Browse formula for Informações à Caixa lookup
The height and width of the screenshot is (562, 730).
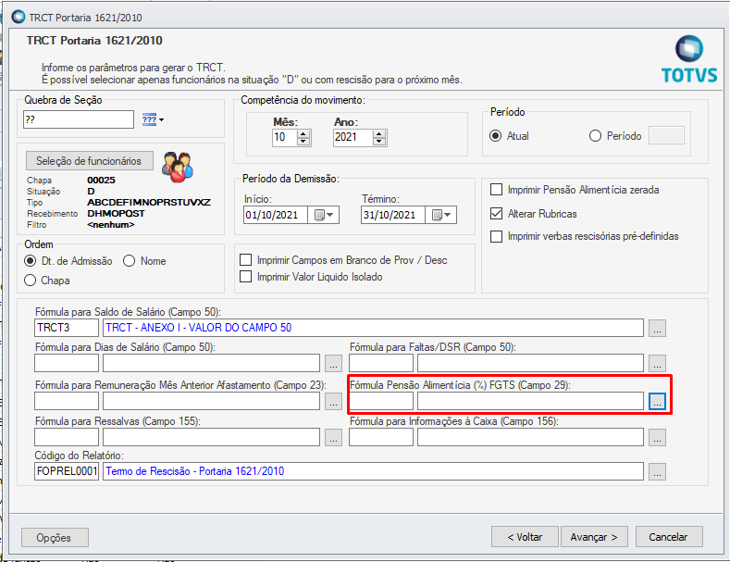point(657,438)
